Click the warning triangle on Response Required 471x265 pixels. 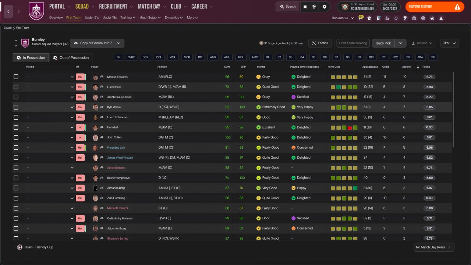pos(457,7)
